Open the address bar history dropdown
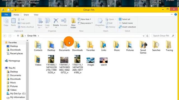 (x=143, y=36)
